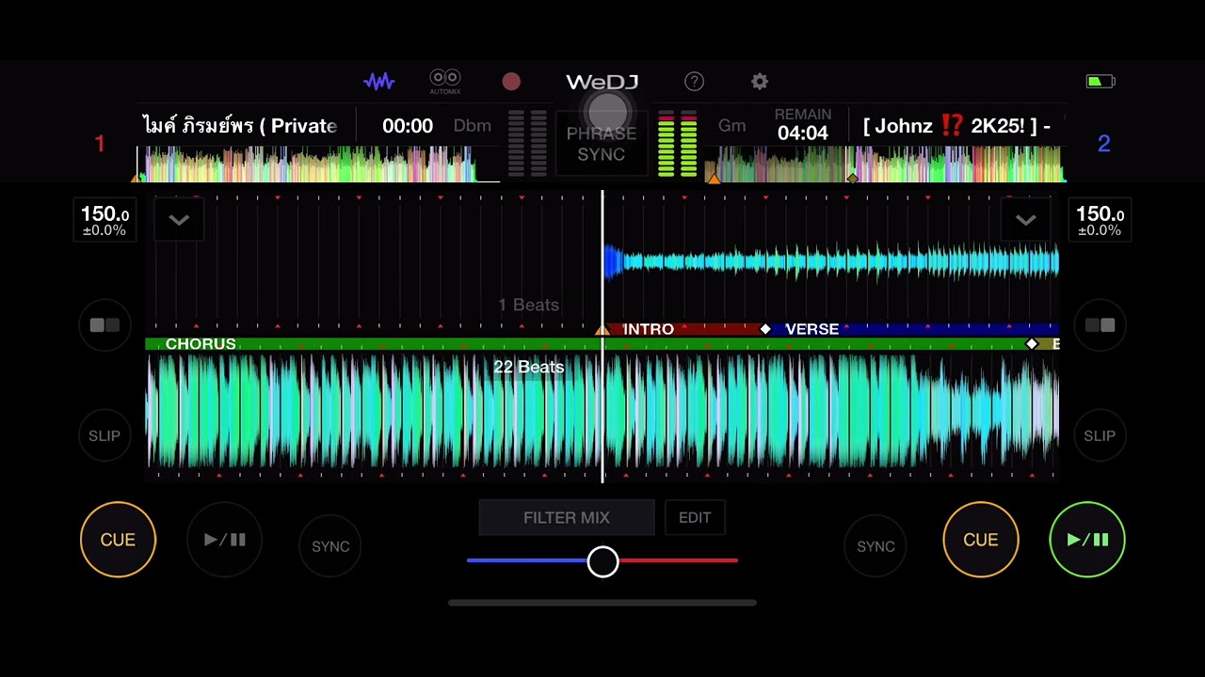Select FILTER MIX transition mode
Image resolution: width=1205 pixels, height=677 pixels.
click(567, 517)
